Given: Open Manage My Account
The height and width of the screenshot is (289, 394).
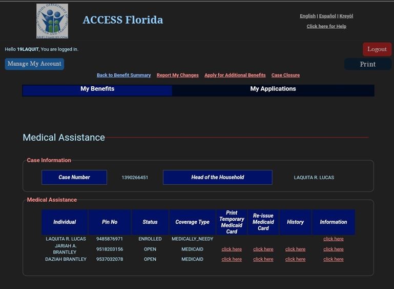Looking at the screenshot, I should coord(34,64).
